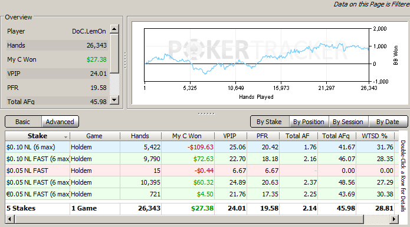Click the Overview scroll down arrow
The width and height of the screenshot is (410, 227).
(x=114, y=100)
